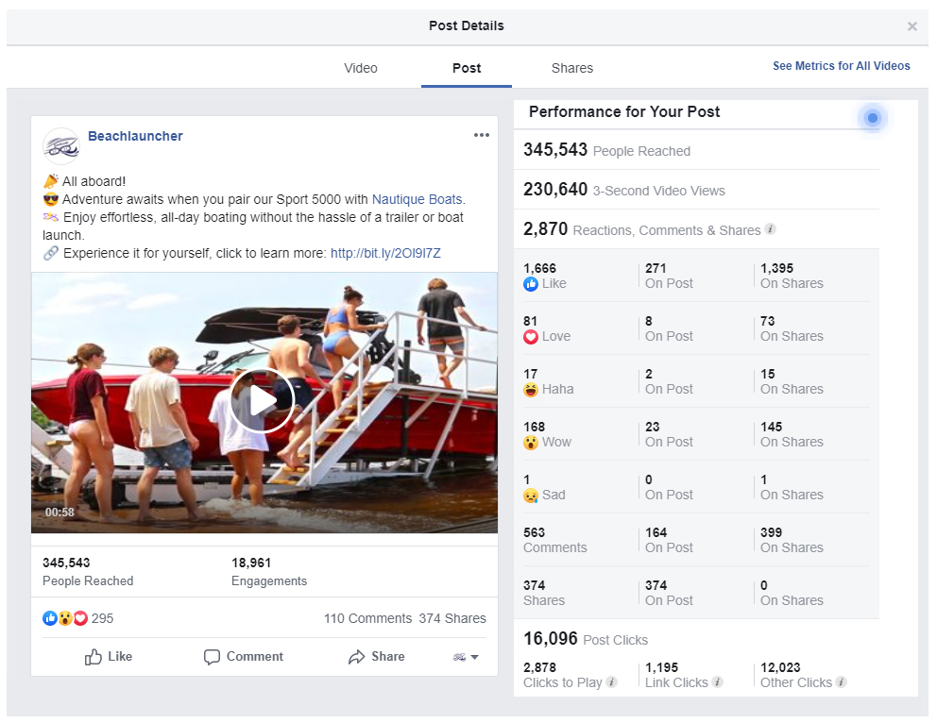
Task: Follow the bit.ly link in the post
Action: click(385, 253)
